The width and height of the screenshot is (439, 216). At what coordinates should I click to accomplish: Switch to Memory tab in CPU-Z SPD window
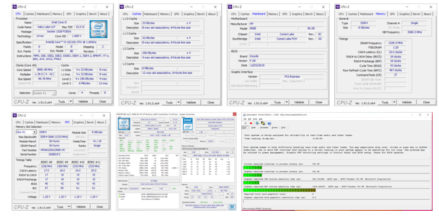click(56, 123)
